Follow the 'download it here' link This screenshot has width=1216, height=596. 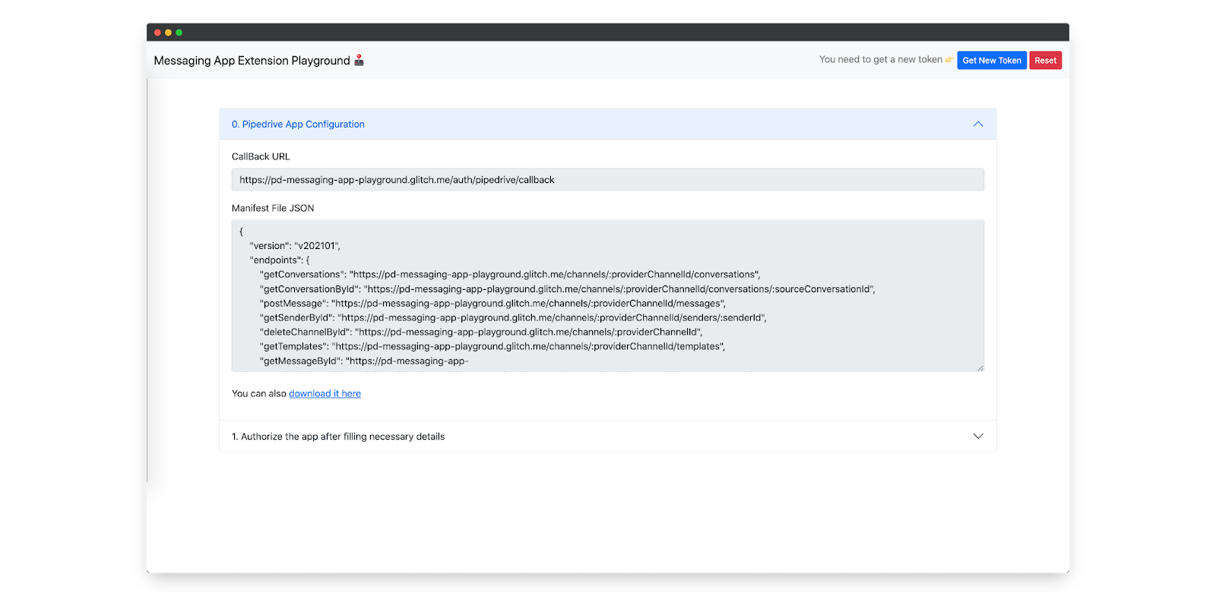[x=325, y=394]
